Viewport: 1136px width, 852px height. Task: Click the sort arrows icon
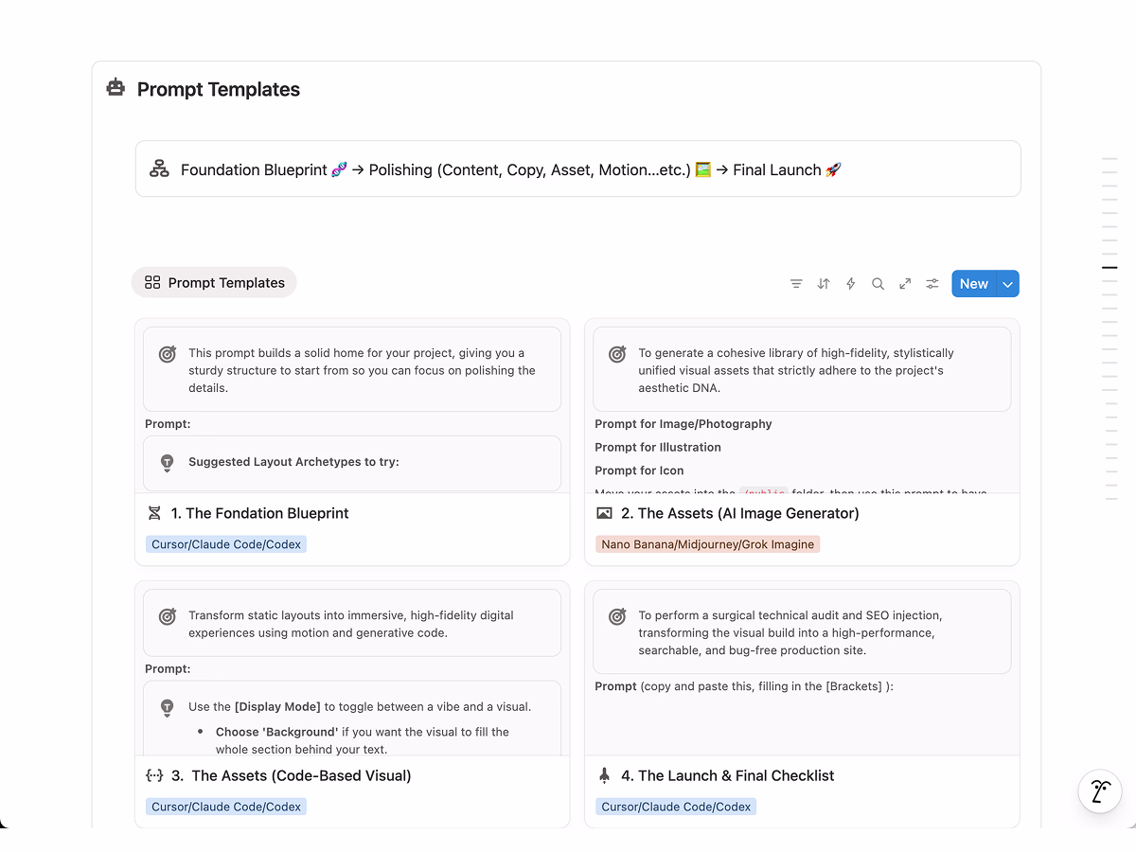click(x=824, y=284)
